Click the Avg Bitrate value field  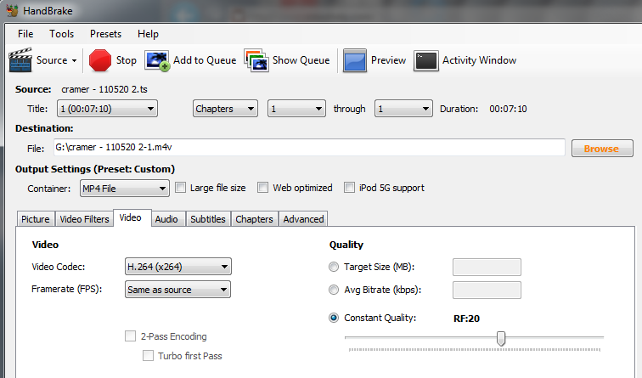487,290
